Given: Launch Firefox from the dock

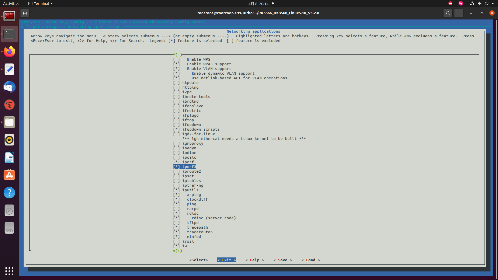Looking at the screenshot, I should coord(9,52).
